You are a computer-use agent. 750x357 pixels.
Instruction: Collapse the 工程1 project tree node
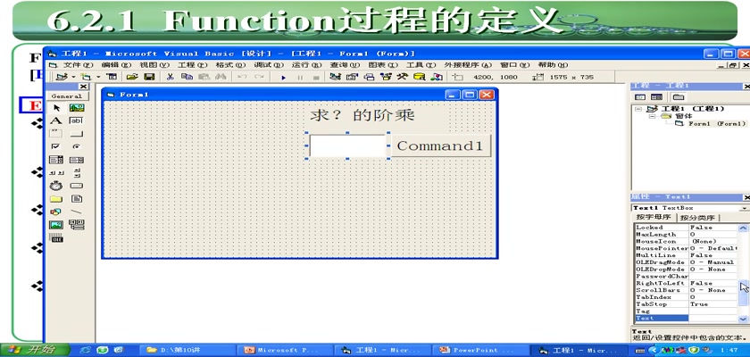pyautogui.click(x=638, y=109)
